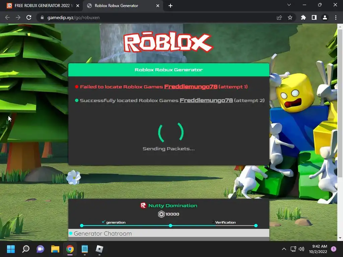This screenshot has width=343, height=257.
Task: Click the middle dot on progress bar
Action: point(170,226)
